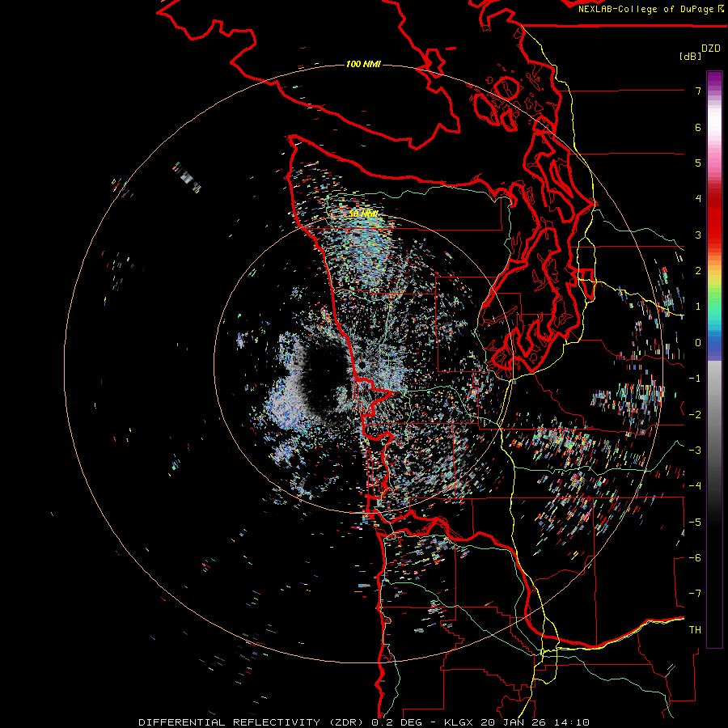Click the 20 JAN 26 date text
The width and height of the screenshot is (728, 728).
(513, 722)
